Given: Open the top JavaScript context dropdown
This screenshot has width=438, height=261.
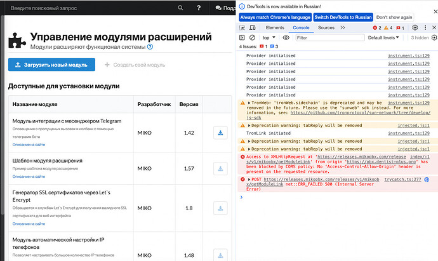Looking at the screenshot, I should (x=269, y=37).
